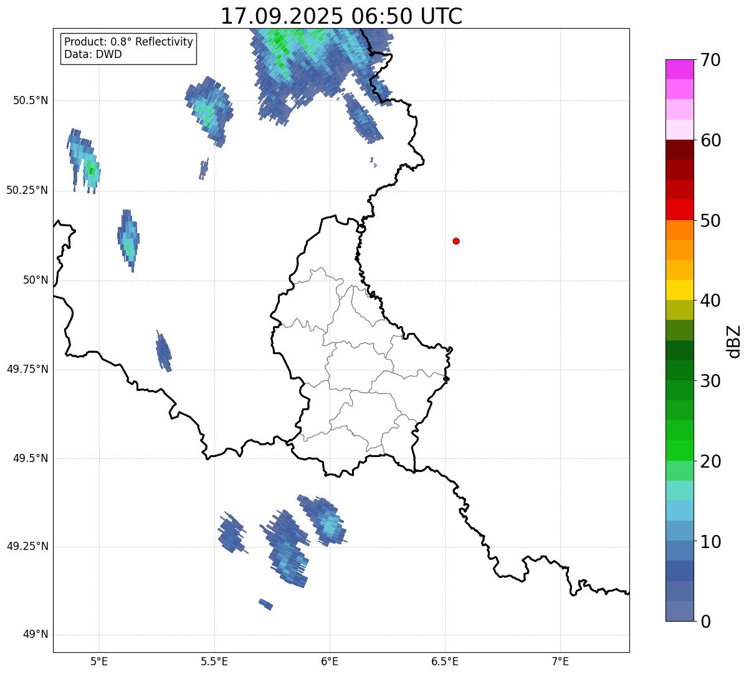Viewport: 749px width, 674px height.
Task: Click the tiny radar echo near 49.1°N 5.7°E
Action: 265,604
